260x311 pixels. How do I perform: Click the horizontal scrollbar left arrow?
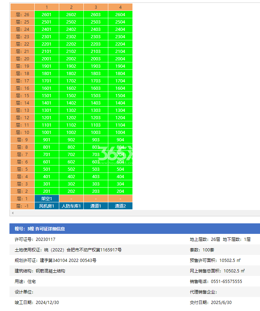pos(13,213)
